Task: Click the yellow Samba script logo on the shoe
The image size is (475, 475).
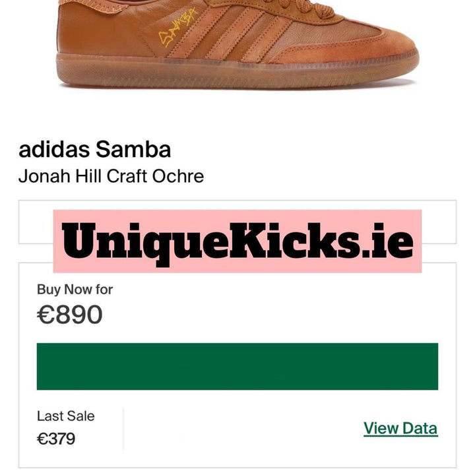Action: (178, 28)
